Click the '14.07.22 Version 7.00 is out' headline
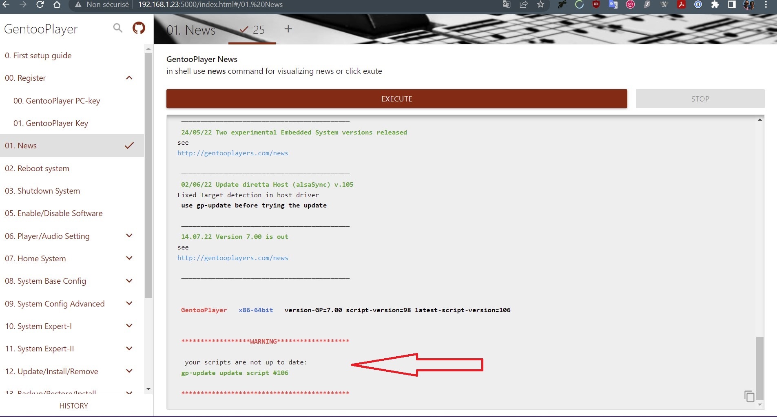Screen dimensions: 777x417 point(235,237)
